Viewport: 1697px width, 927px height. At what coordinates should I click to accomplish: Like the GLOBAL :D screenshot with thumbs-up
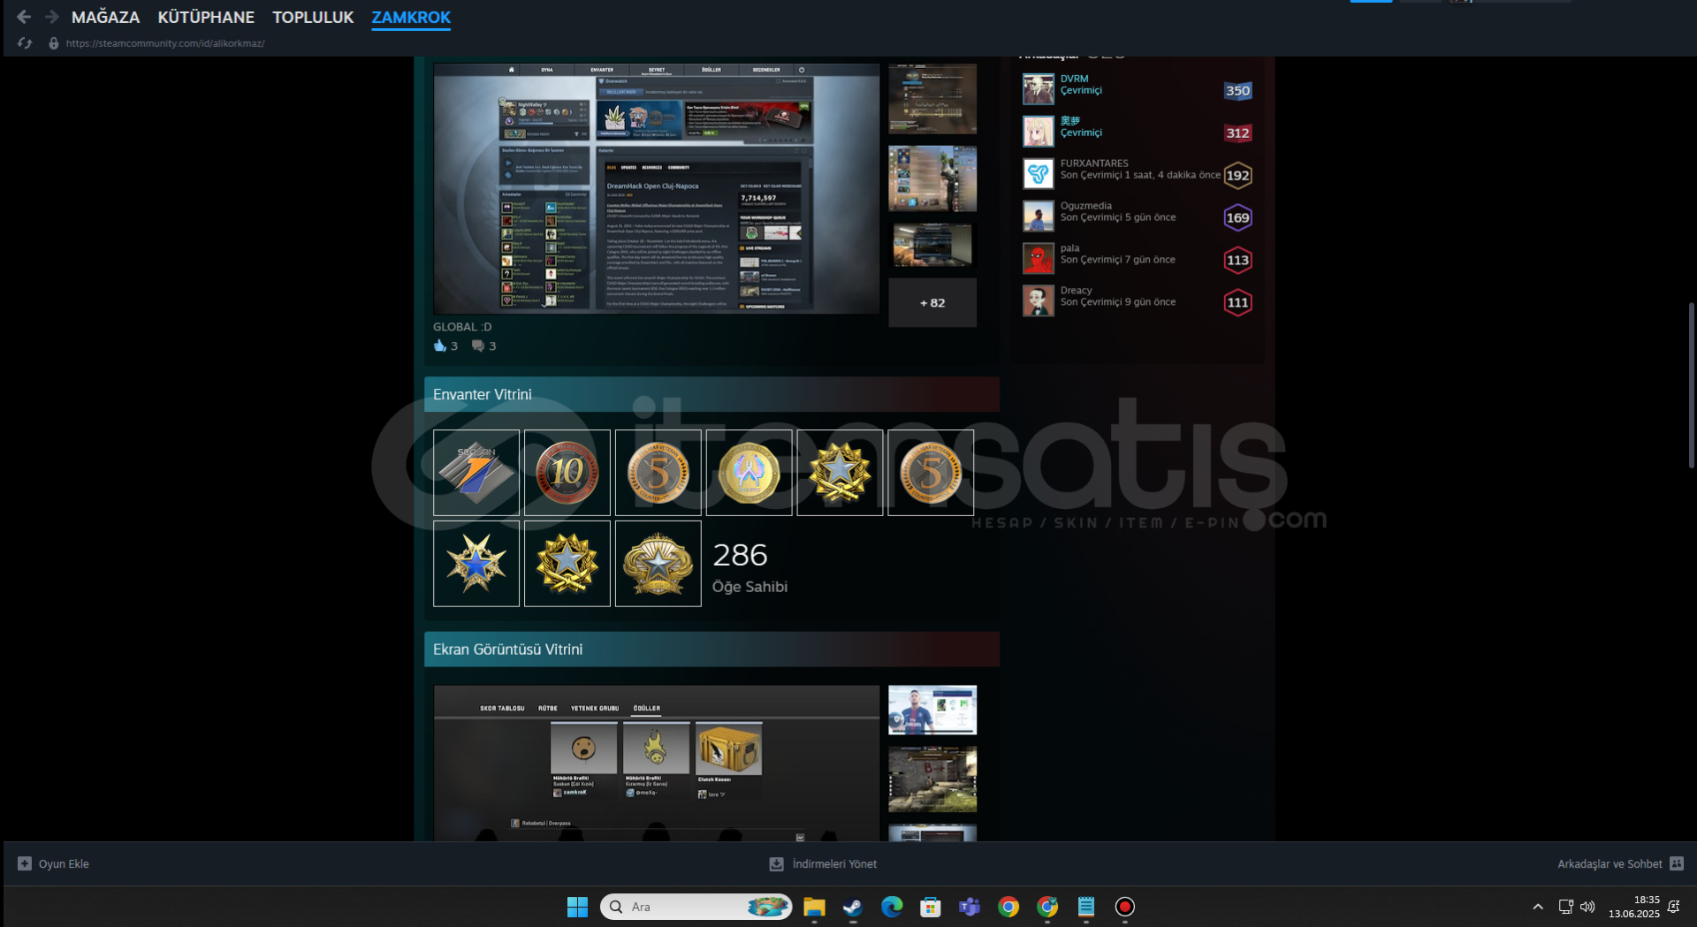(439, 346)
